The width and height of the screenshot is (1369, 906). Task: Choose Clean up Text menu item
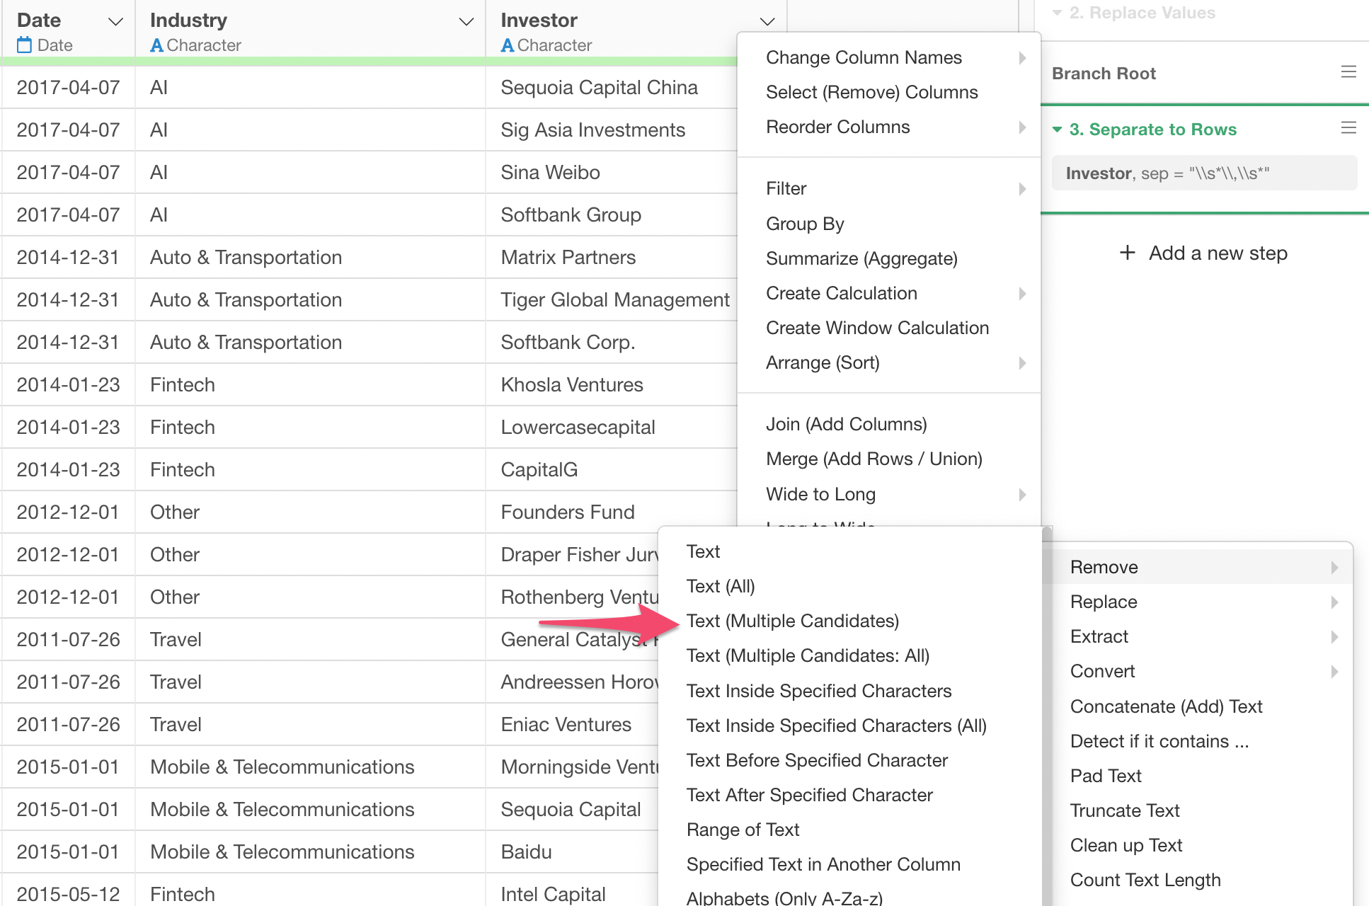[1125, 845]
